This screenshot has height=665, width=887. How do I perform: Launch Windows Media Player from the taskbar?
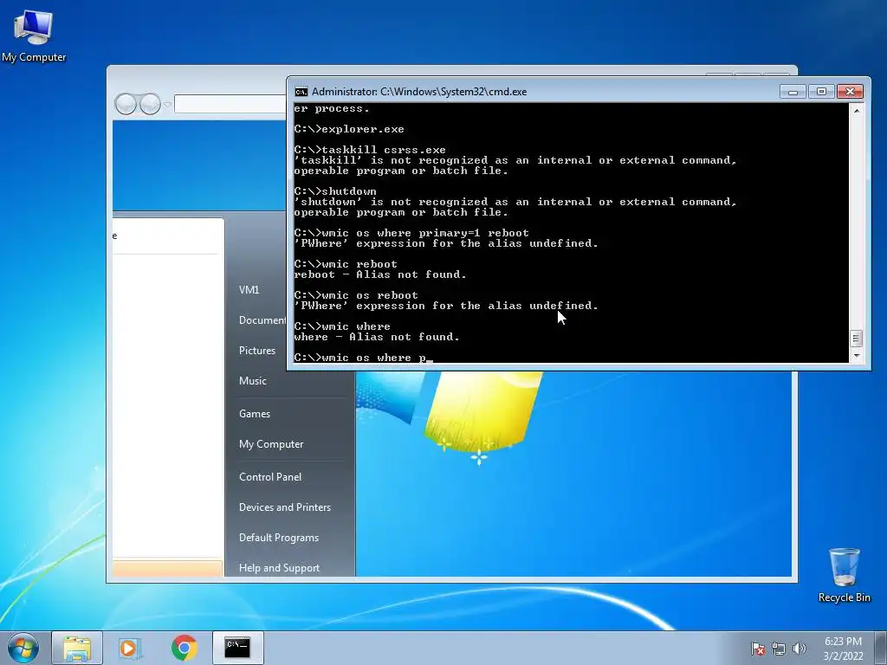[x=129, y=648]
